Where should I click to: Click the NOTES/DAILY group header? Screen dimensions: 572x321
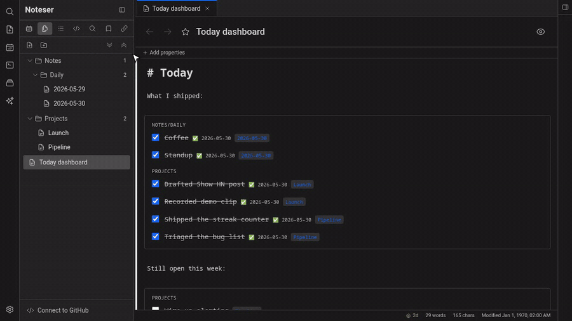pyautogui.click(x=168, y=125)
